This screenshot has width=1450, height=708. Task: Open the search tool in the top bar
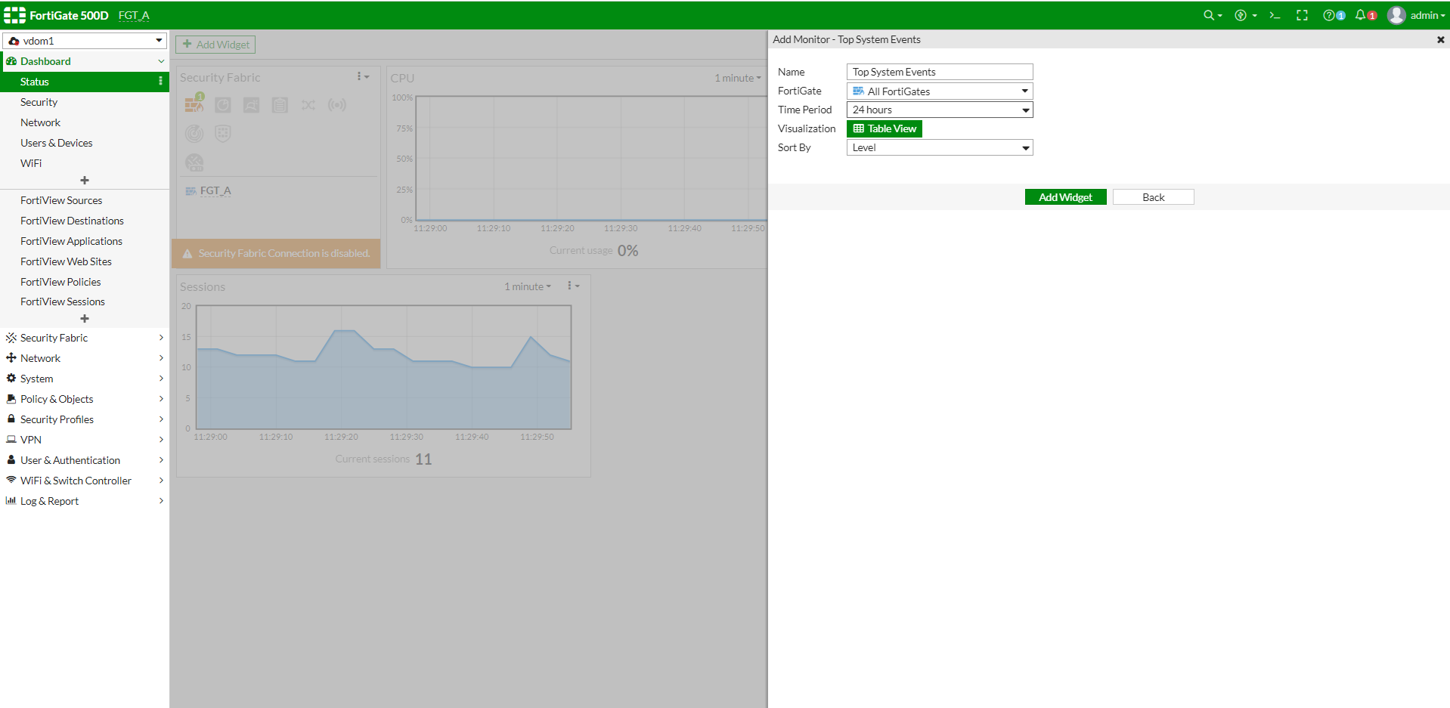(1213, 15)
